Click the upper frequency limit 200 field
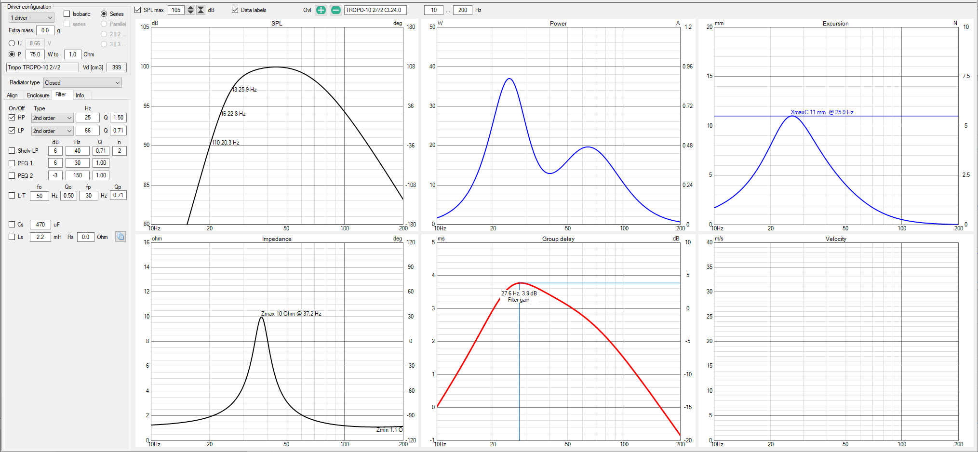Screen dimensions: 978x452 click(x=463, y=10)
